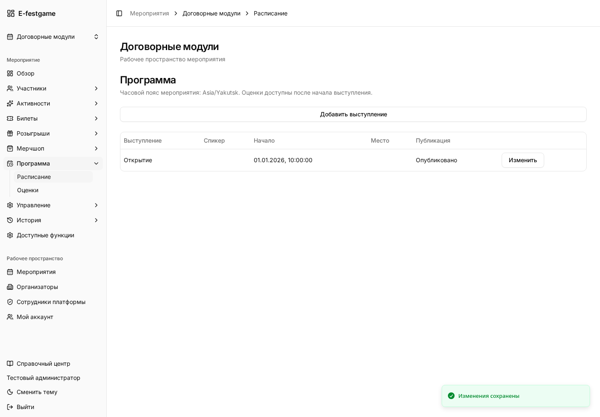Click the Сотрудники платформы shield icon
600x417 pixels.
click(x=10, y=302)
